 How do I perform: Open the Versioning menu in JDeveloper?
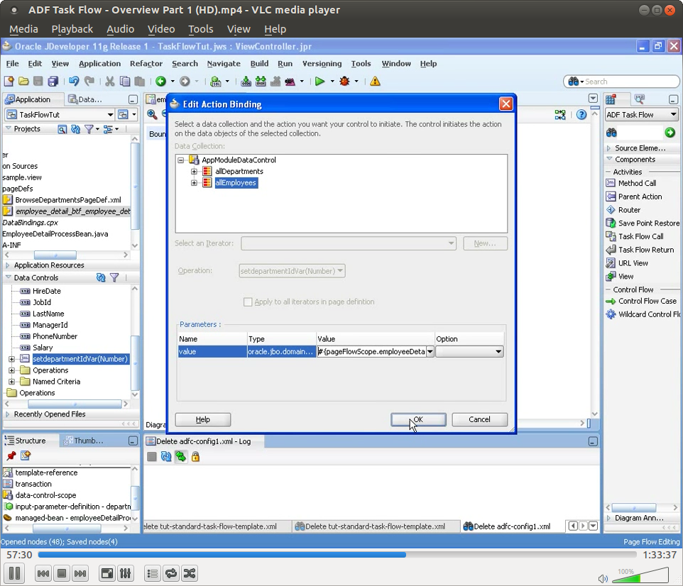322,63
